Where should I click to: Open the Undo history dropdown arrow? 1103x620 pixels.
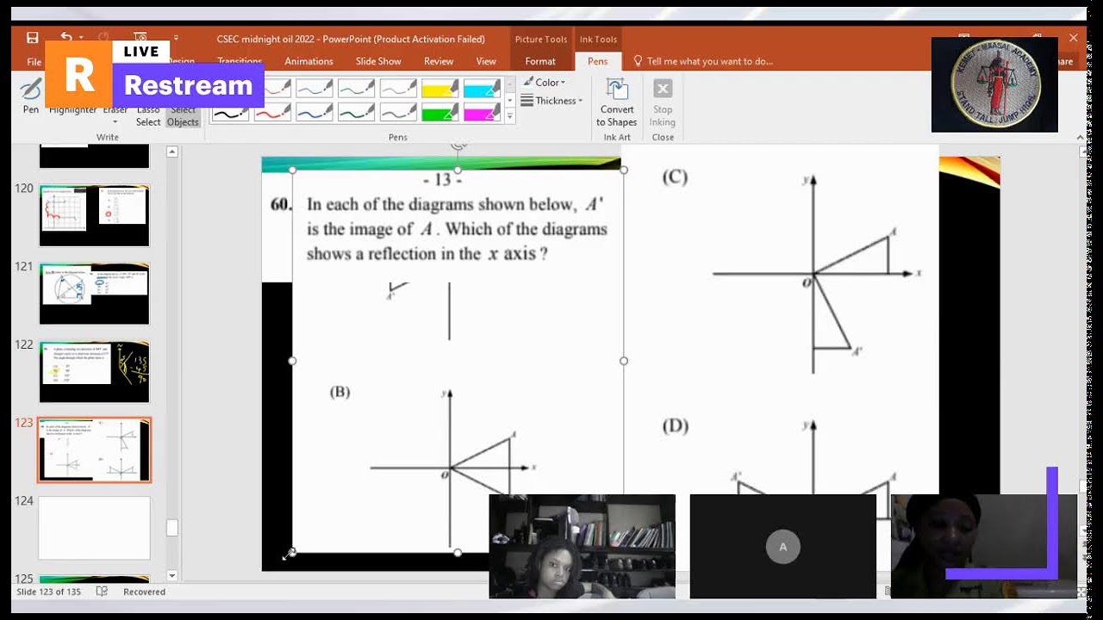pyautogui.click(x=81, y=38)
